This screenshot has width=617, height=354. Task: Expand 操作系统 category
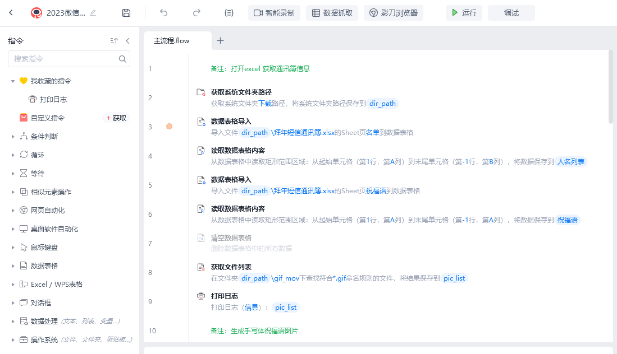coord(13,339)
